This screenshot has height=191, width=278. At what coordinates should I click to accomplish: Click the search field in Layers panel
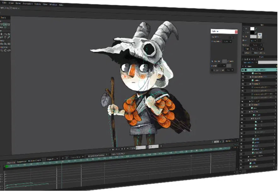(267, 62)
